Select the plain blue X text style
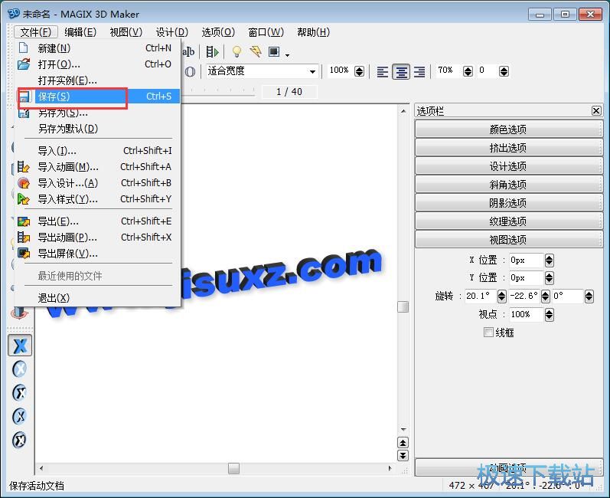Screen dimensions: 610x498 pos(20,346)
